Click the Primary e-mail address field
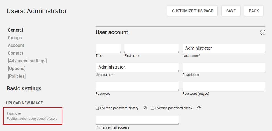 pyautogui.click(x=137, y=120)
